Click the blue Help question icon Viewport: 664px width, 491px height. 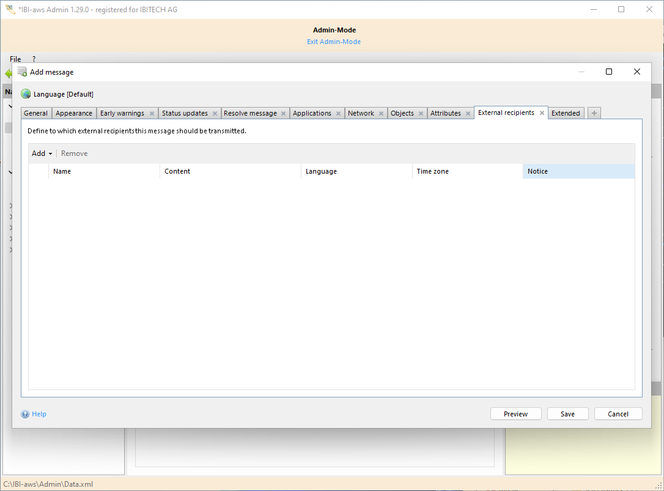[x=25, y=414]
